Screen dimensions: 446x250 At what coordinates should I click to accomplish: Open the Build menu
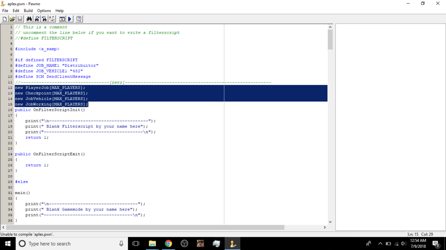pos(28,11)
